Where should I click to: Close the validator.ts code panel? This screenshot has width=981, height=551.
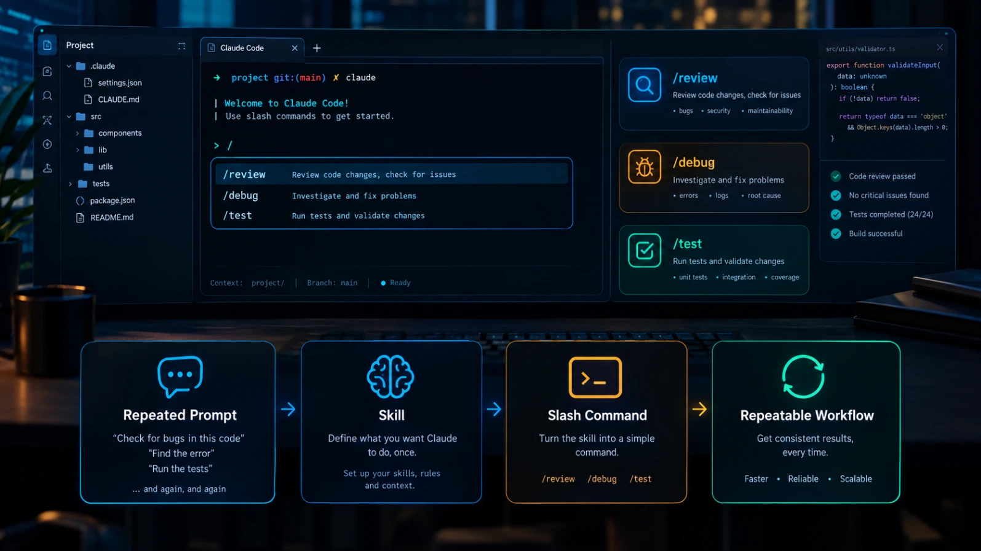click(x=940, y=47)
